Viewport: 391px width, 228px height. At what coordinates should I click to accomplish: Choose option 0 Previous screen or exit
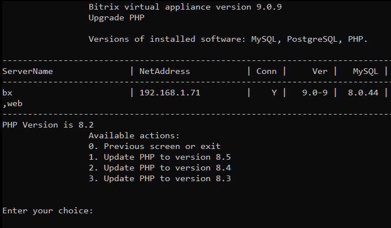point(154,146)
